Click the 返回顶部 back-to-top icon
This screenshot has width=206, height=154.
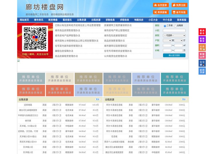tap(202, 71)
